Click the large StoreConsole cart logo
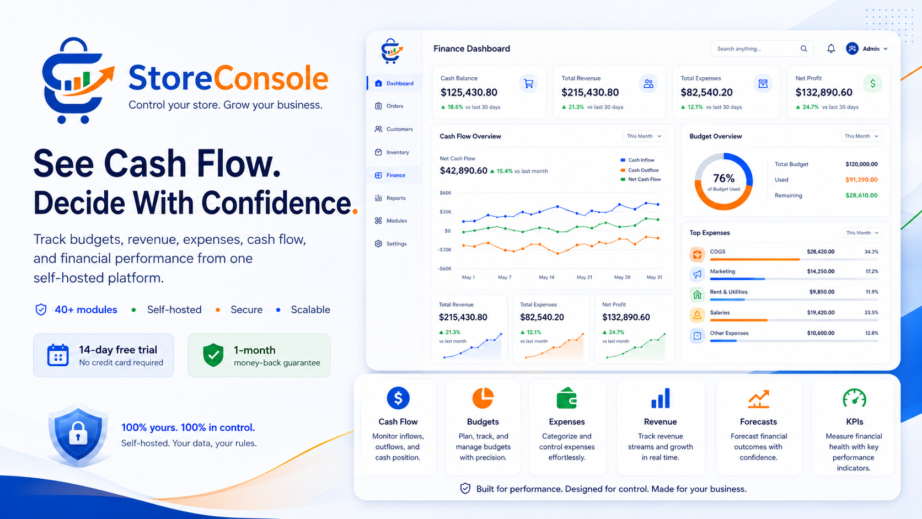This screenshot has height=519, width=922. 78,81
